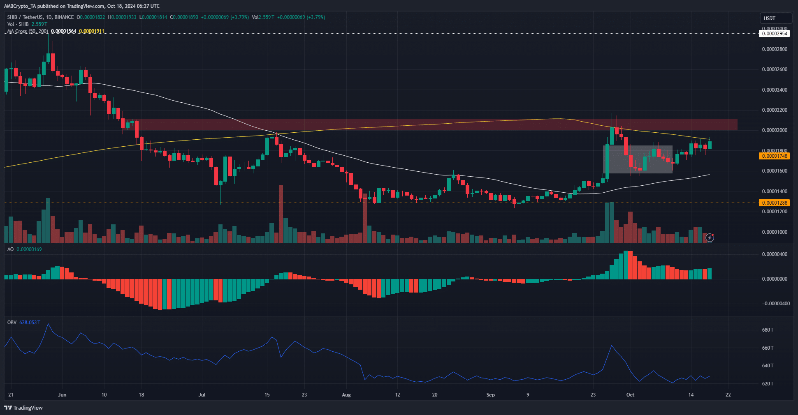Click the low value L0.00001814
The image size is (798, 415).
[x=153, y=17]
